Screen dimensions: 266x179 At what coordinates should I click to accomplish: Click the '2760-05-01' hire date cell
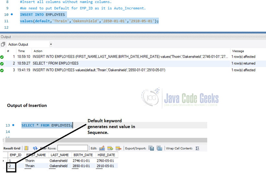tap(105, 161)
